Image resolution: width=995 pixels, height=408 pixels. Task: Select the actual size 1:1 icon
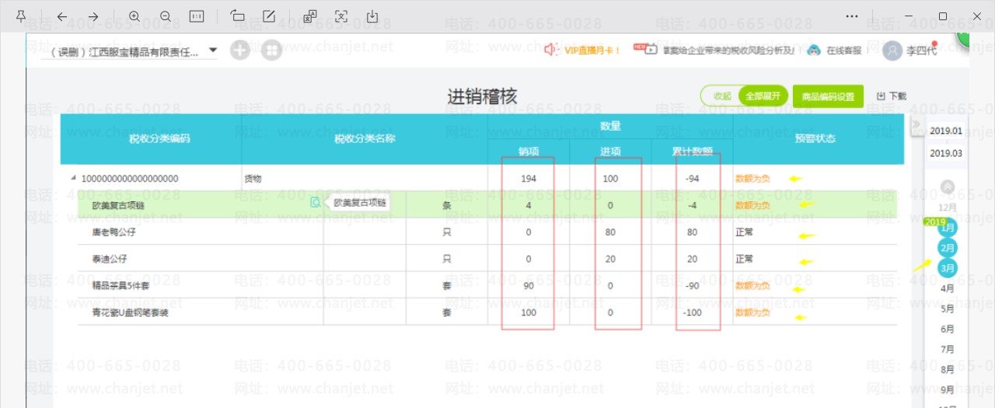pos(197,16)
